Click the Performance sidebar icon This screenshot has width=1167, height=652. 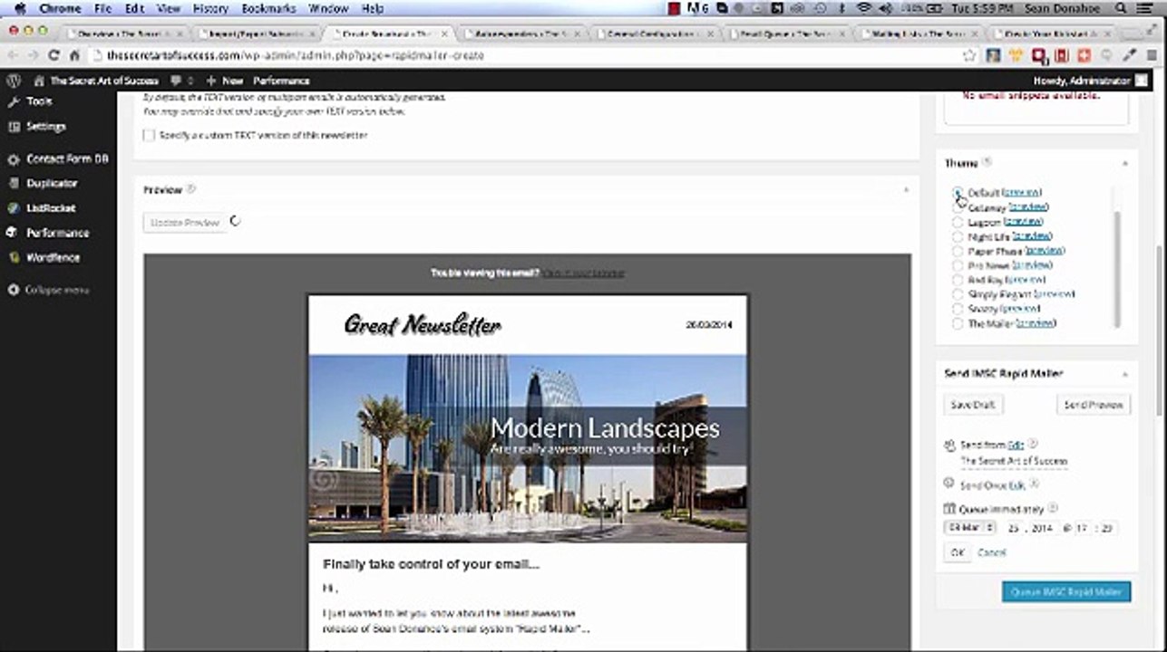14,233
